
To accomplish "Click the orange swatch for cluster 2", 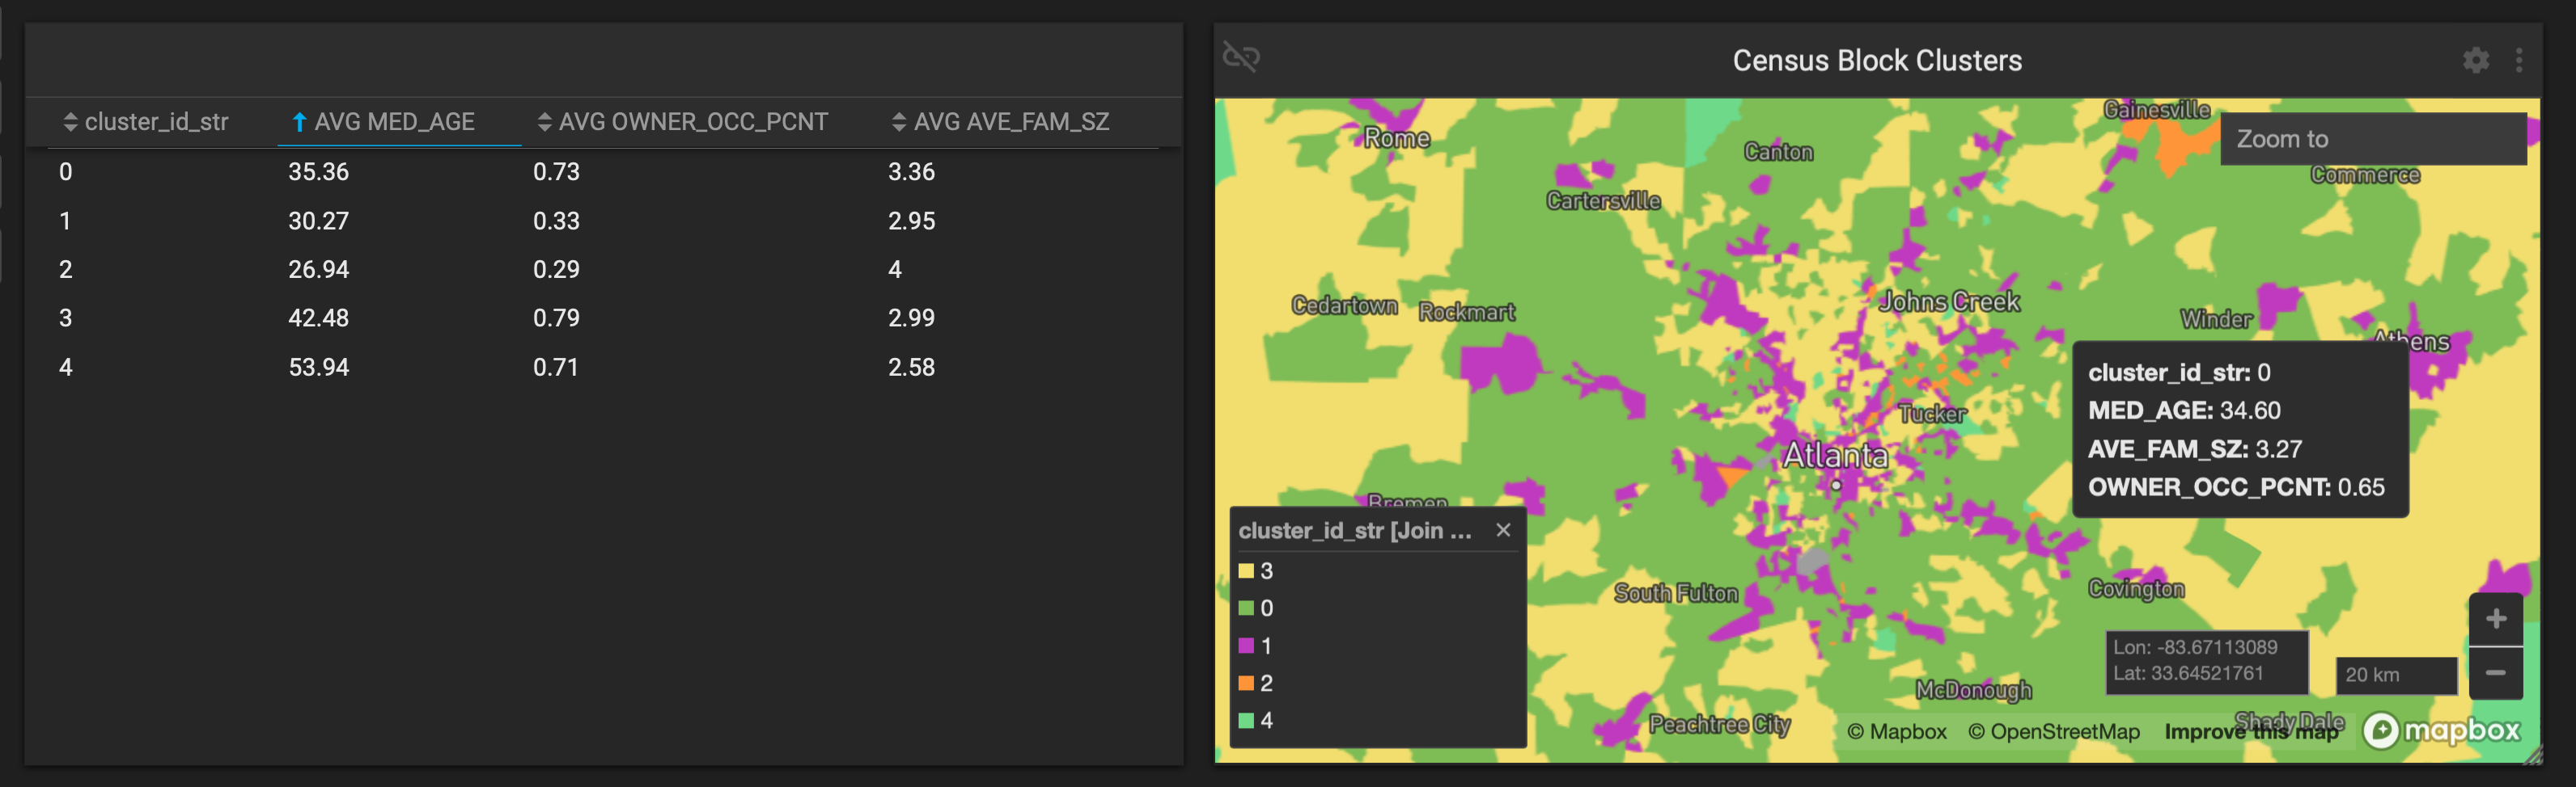I will (x=1246, y=683).
